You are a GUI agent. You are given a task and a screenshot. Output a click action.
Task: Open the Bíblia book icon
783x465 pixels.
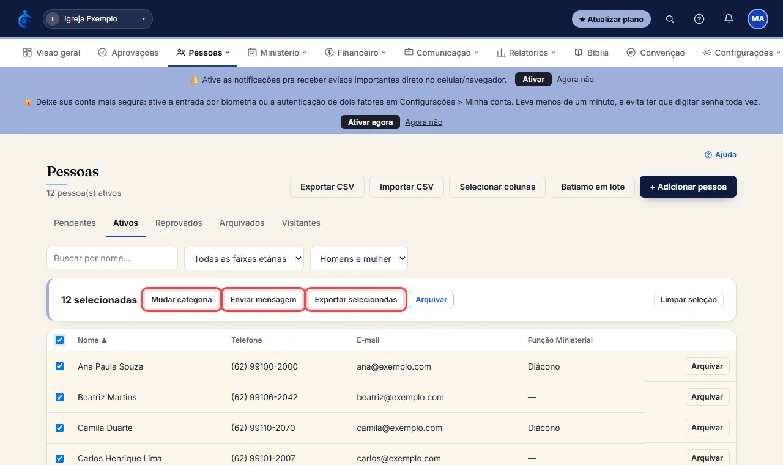tap(578, 53)
